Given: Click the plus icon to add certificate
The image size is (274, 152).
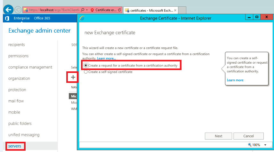Looking at the screenshot, I should (73, 77).
